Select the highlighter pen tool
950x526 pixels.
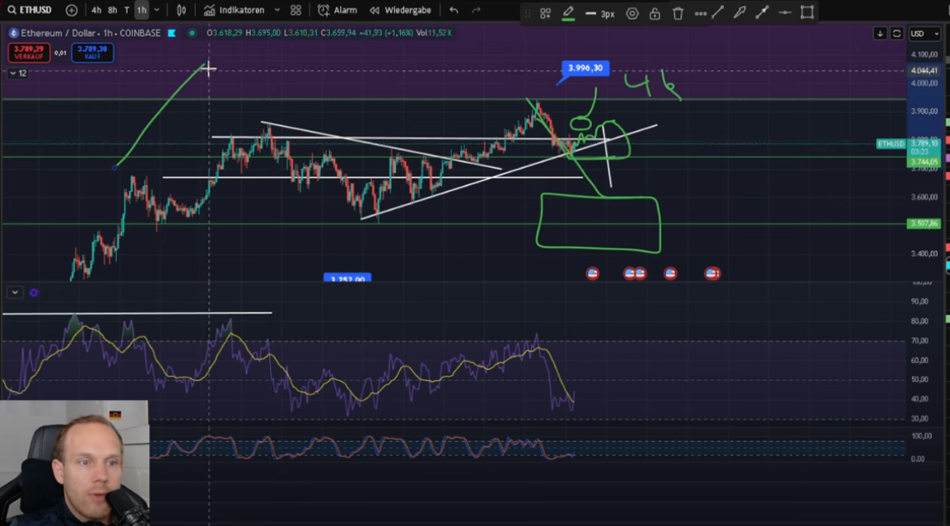click(x=740, y=12)
